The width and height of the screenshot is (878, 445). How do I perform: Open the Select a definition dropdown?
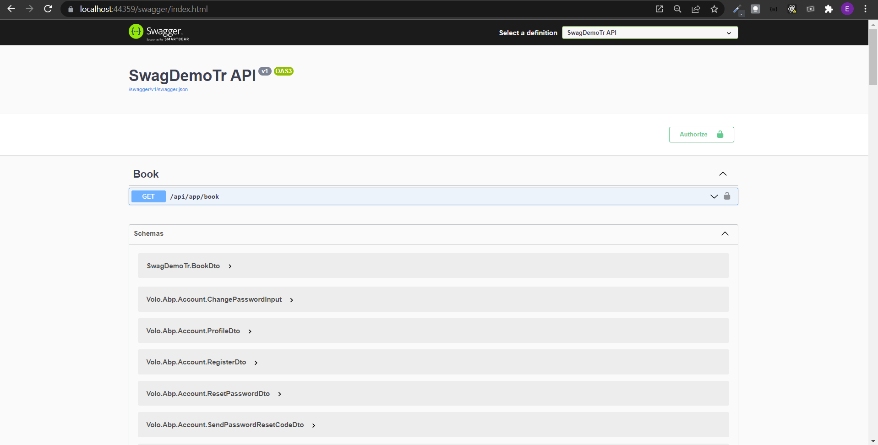point(649,33)
